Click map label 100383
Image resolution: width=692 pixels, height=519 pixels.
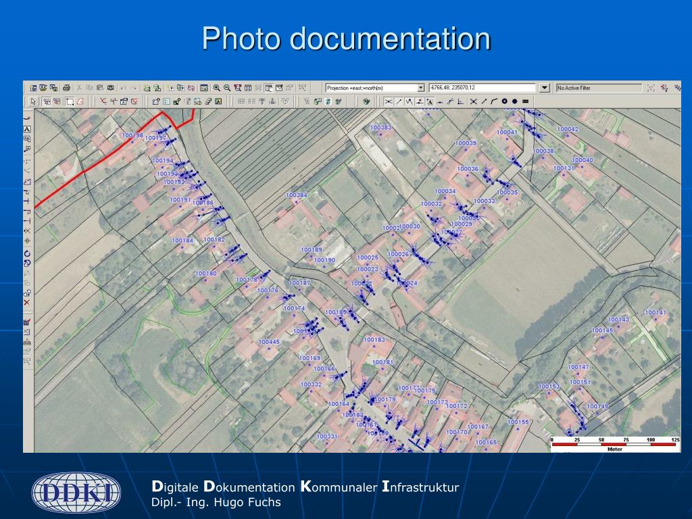pos(380,128)
